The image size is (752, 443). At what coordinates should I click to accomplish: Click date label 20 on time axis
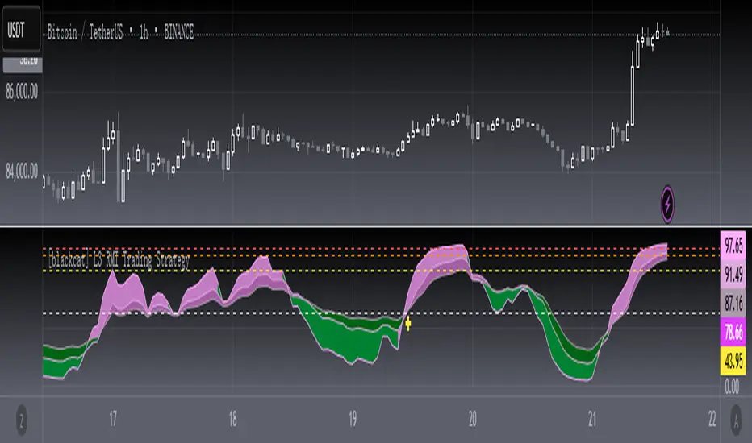click(x=472, y=419)
